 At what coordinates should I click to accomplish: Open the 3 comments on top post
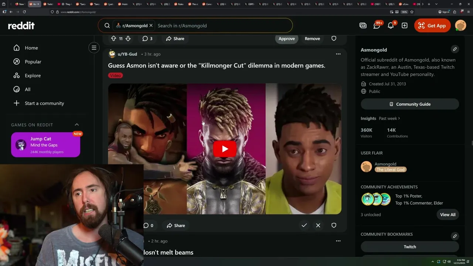click(147, 38)
